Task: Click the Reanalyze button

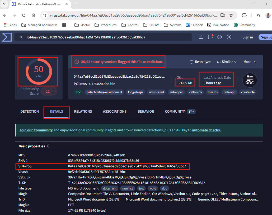Action: [x=200, y=62]
